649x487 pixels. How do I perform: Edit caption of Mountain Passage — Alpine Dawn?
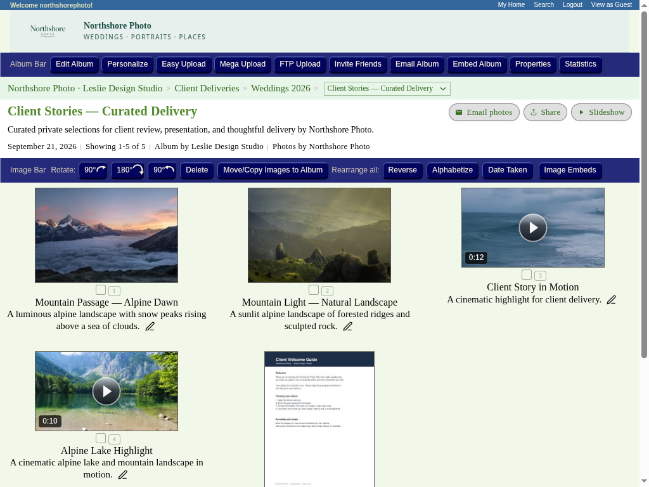coord(150,327)
